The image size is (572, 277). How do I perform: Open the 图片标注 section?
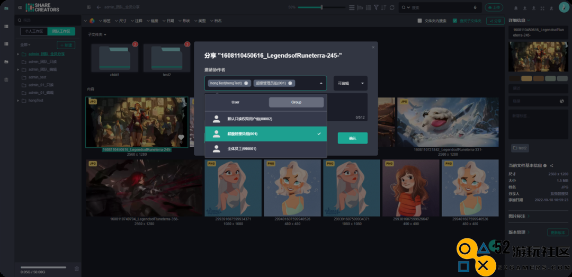[x=519, y=216]
